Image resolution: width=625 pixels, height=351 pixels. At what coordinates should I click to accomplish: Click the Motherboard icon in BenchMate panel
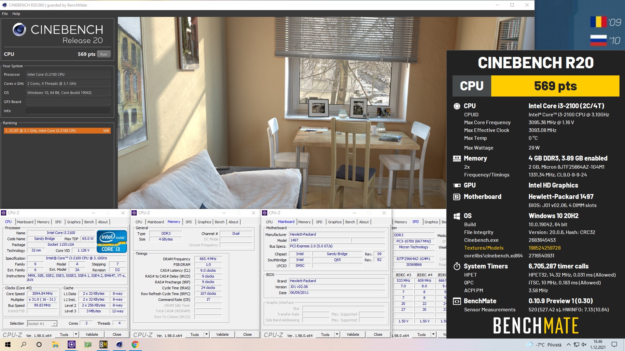pyautogui.click(x=457, y=197)
